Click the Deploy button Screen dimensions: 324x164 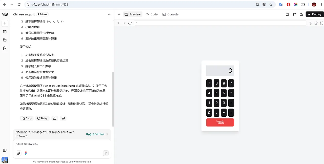coord(315,14)
